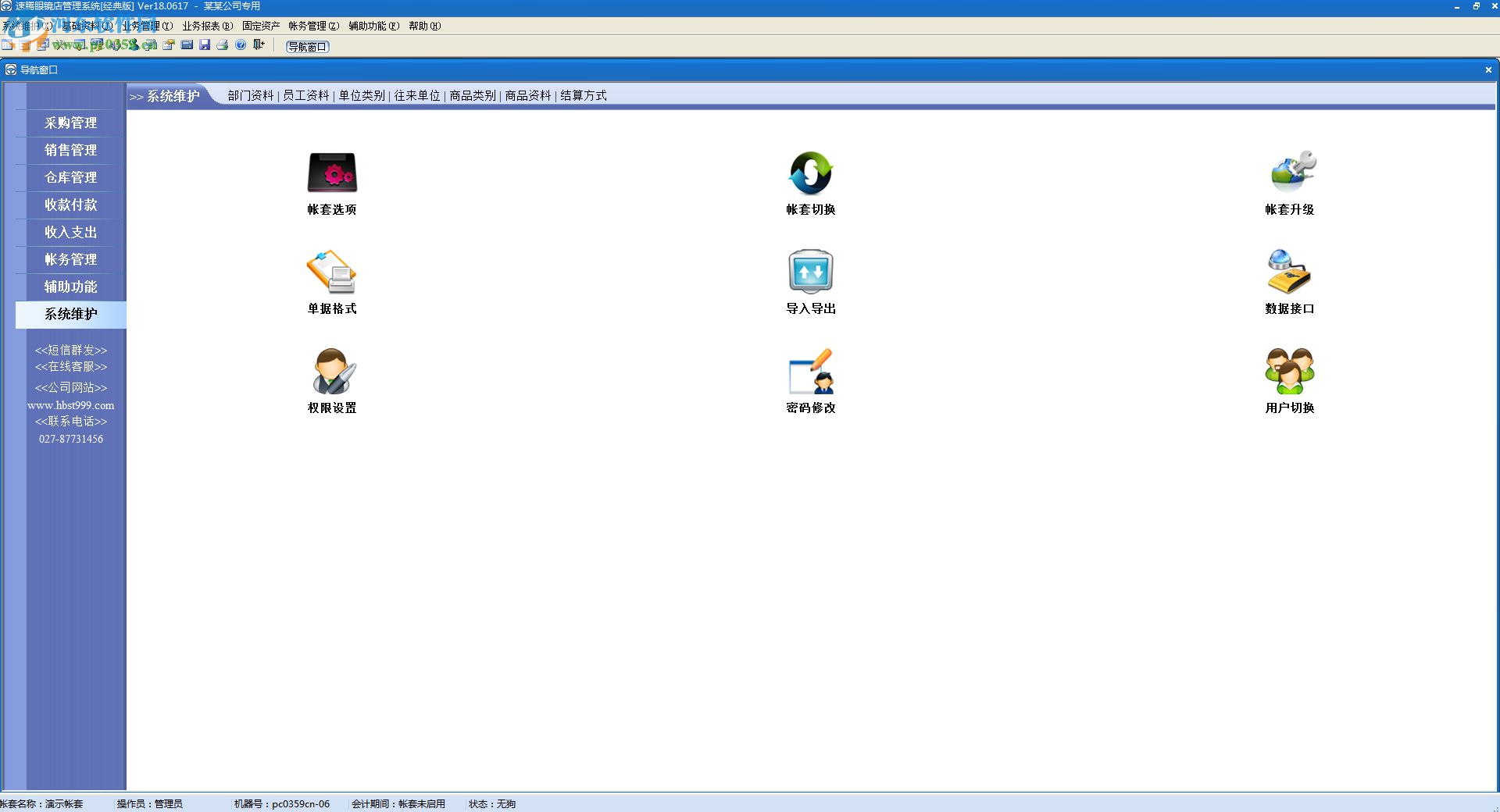The image size is (1500, 812).
Task: Click the exit door icon in toolbar
Action: 259,45
